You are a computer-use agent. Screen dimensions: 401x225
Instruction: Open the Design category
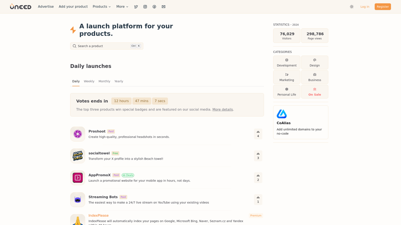click(x=315, y=62)
